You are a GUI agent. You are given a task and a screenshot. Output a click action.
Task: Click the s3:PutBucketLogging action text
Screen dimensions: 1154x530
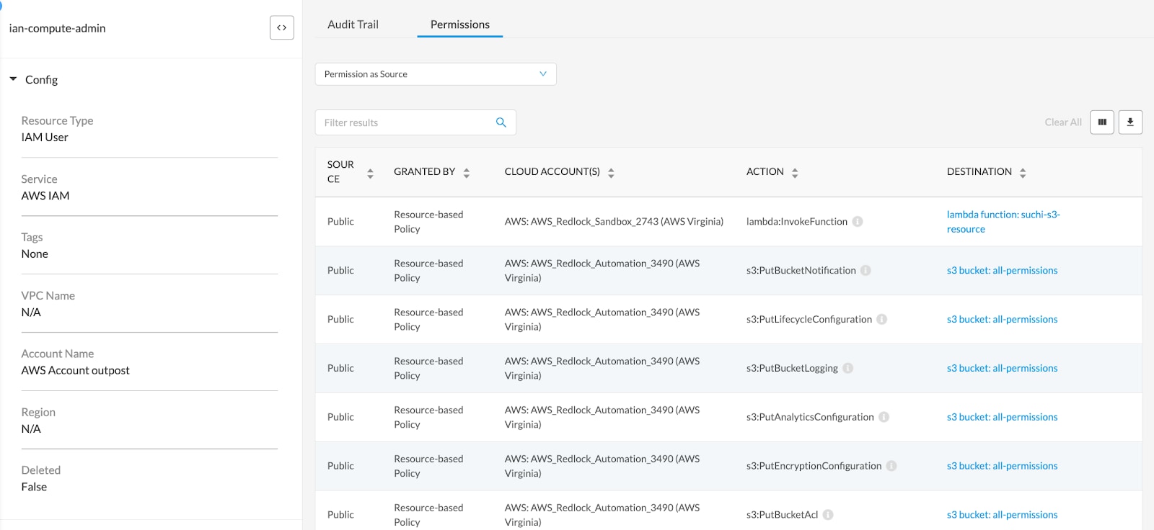point(792,369)
